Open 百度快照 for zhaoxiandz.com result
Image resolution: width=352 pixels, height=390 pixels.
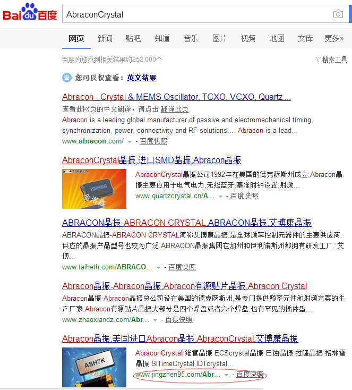179,320
